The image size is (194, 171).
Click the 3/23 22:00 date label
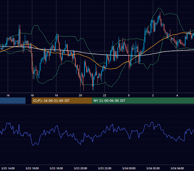[105, 168]
